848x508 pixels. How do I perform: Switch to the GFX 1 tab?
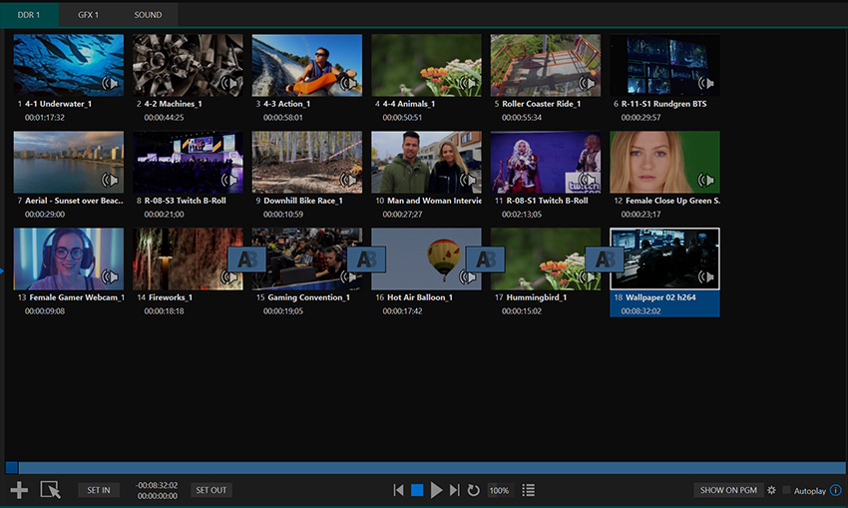point(88,15)
